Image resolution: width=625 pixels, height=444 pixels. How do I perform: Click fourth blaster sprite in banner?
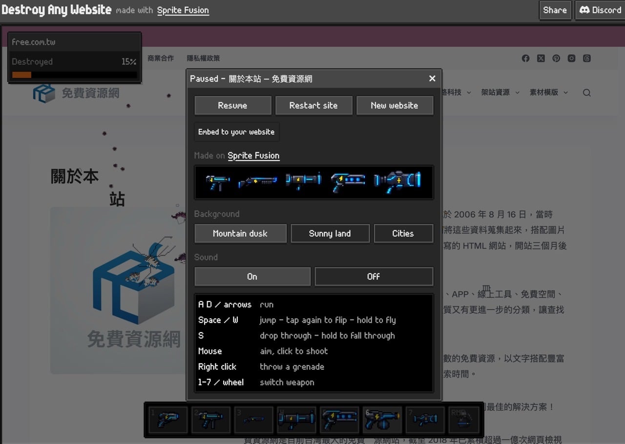click(348, 182)
